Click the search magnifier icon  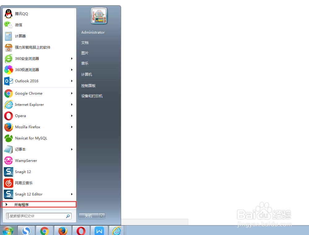pyautogui.click(x=68, y=216)
